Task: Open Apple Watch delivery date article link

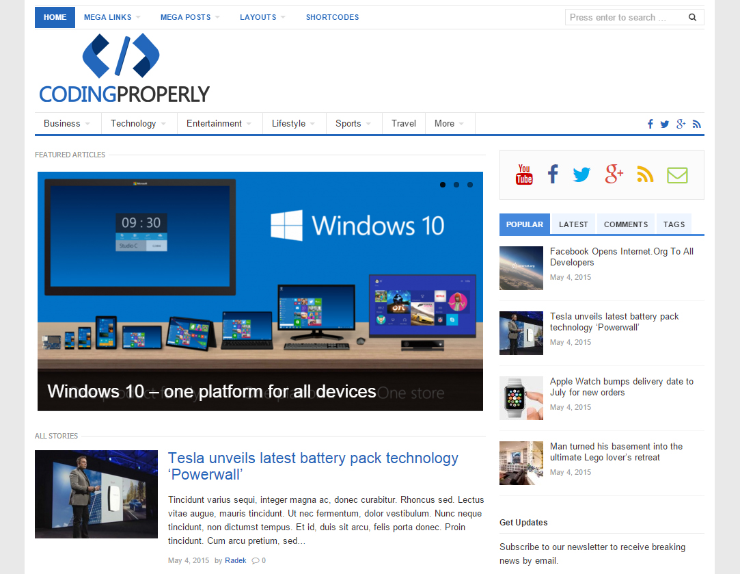Action: pyautogui.click(x=622, y=387)
